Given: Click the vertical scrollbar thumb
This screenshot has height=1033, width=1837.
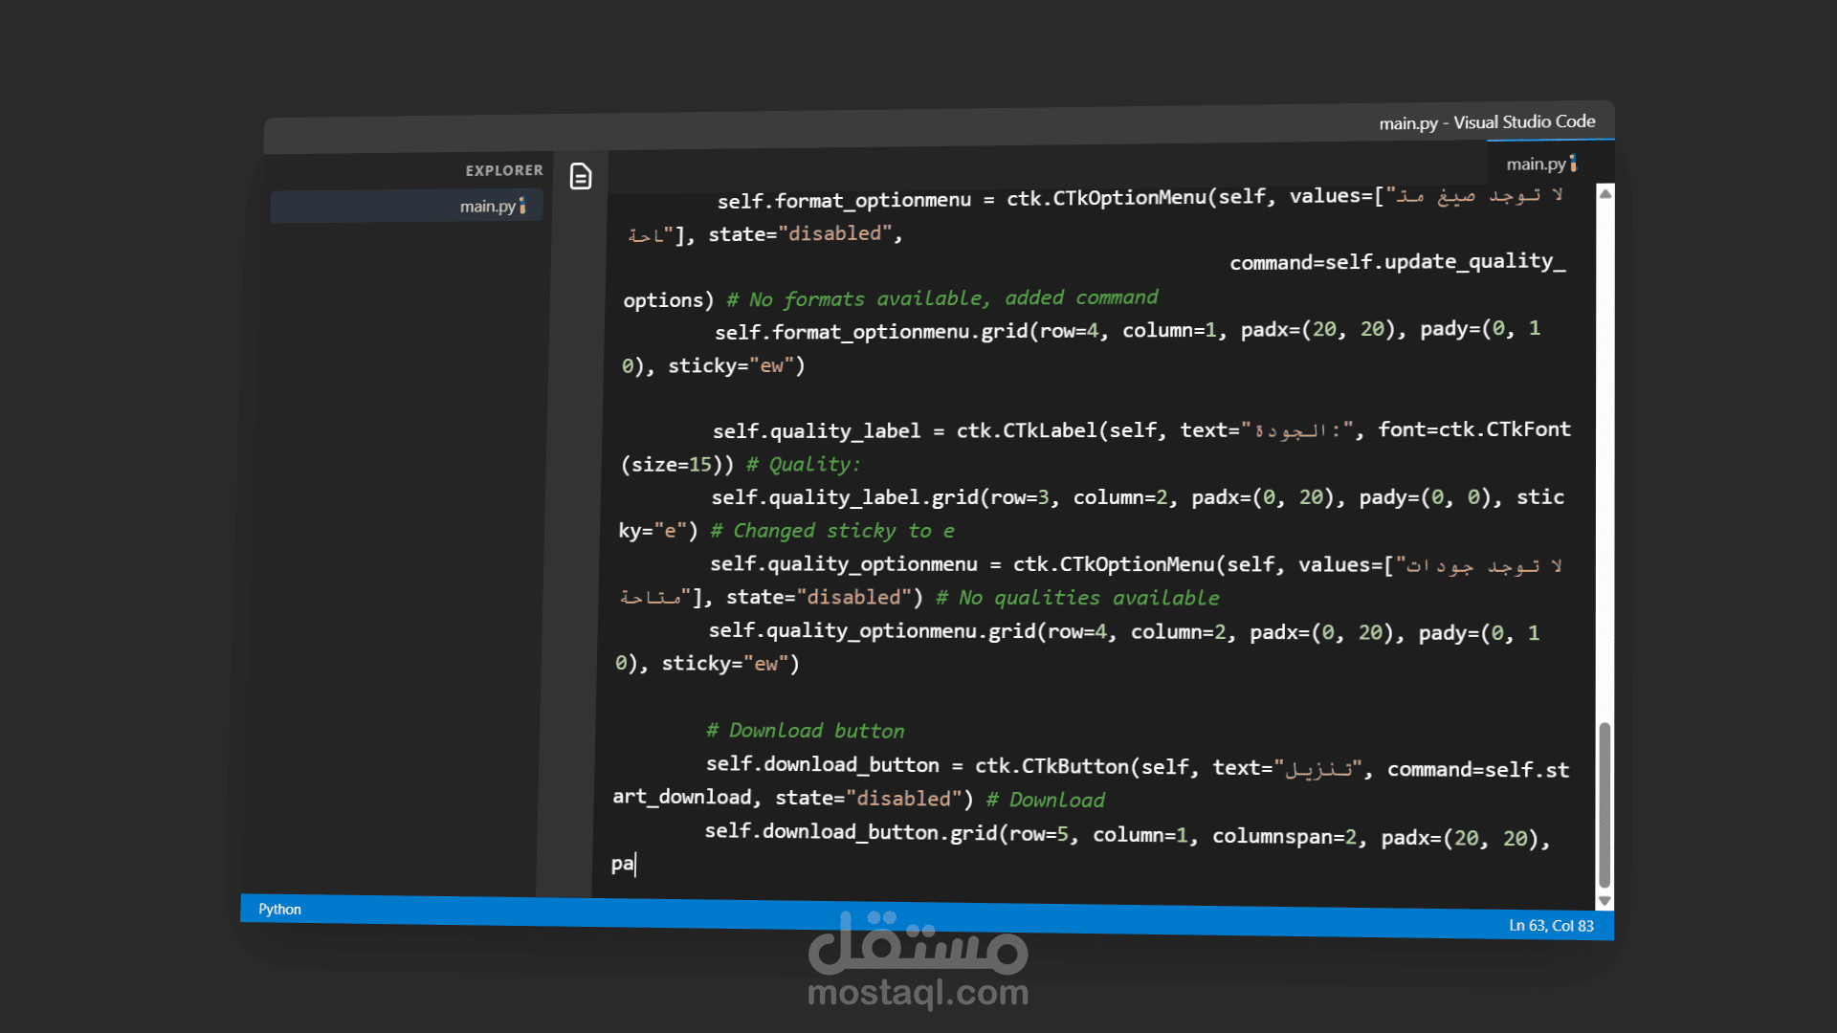Looking at the screenshot, I should [1605, 803].
